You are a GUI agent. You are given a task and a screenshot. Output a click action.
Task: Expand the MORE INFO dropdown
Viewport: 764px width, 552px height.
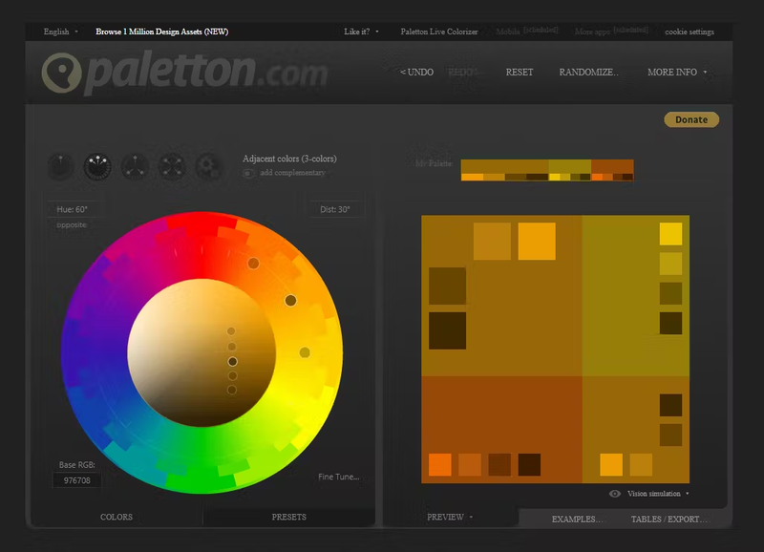tap(677, 73)
